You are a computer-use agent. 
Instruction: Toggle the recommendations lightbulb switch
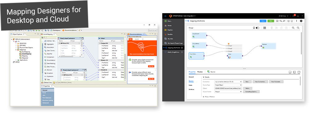[258, 28]
